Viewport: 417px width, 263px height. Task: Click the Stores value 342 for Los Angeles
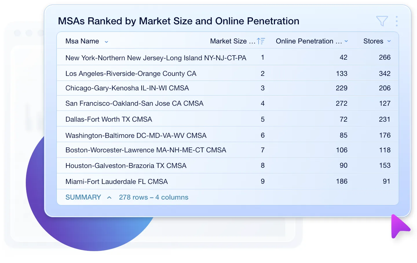point(385,73)
